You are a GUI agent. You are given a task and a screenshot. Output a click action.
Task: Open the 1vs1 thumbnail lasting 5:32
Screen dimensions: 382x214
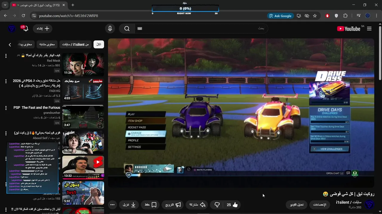[x=83, y=193]
